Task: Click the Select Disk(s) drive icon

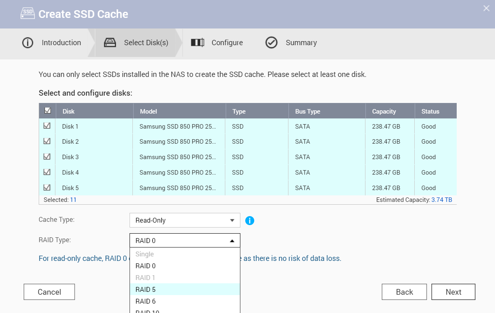Action: point(110,43)
